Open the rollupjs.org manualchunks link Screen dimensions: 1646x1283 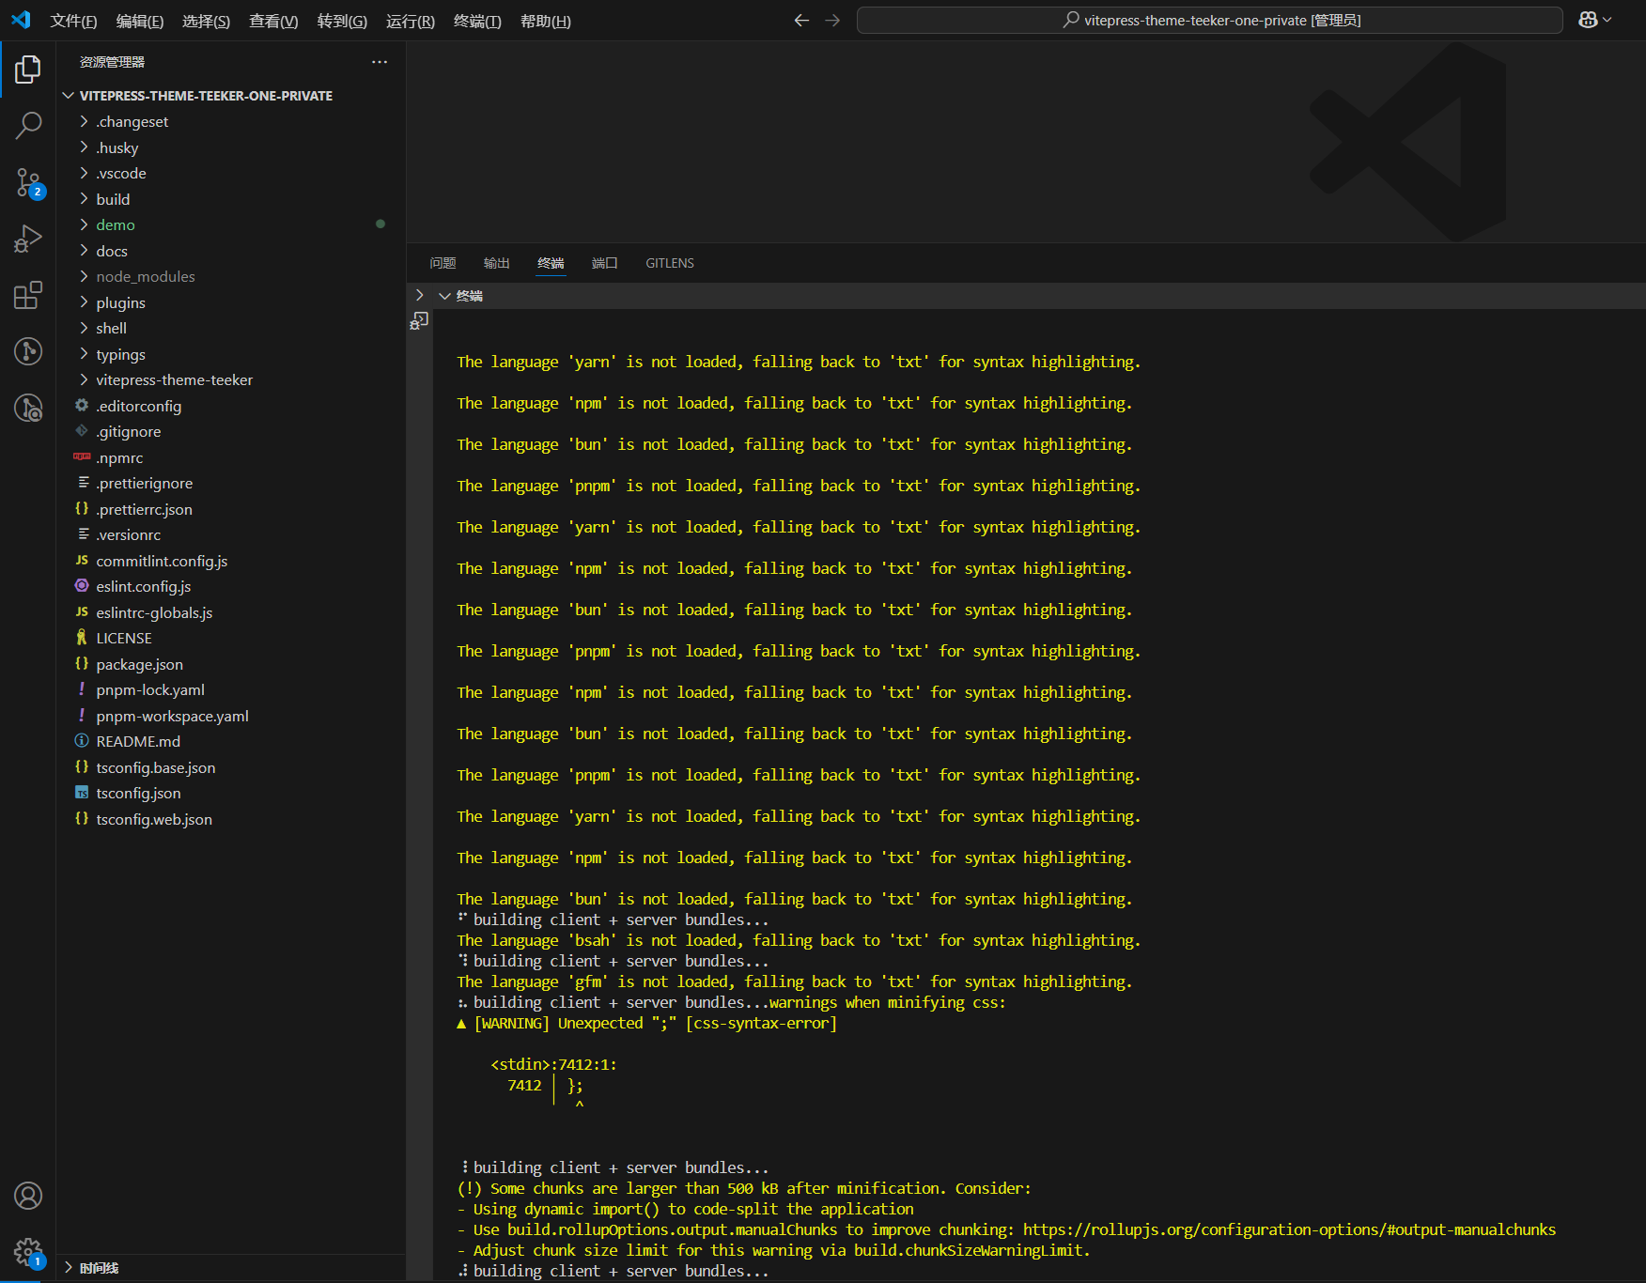1289,1229
